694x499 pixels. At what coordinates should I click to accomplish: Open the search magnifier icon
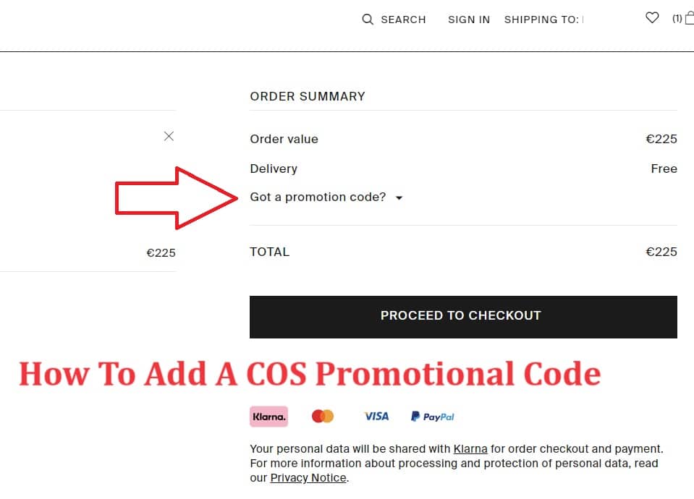[x=367, y=20]
